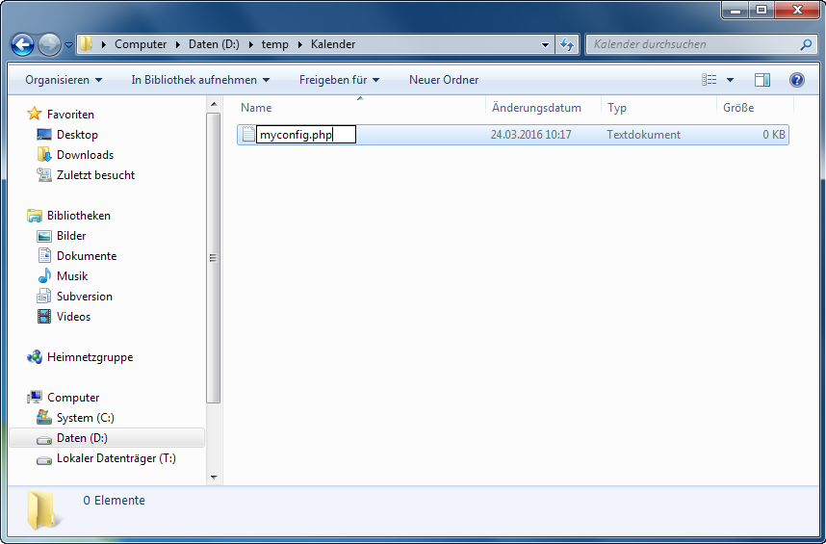Click 0 KB size in file row
This screenshot has width=826, height=544.
pos(774,135)
